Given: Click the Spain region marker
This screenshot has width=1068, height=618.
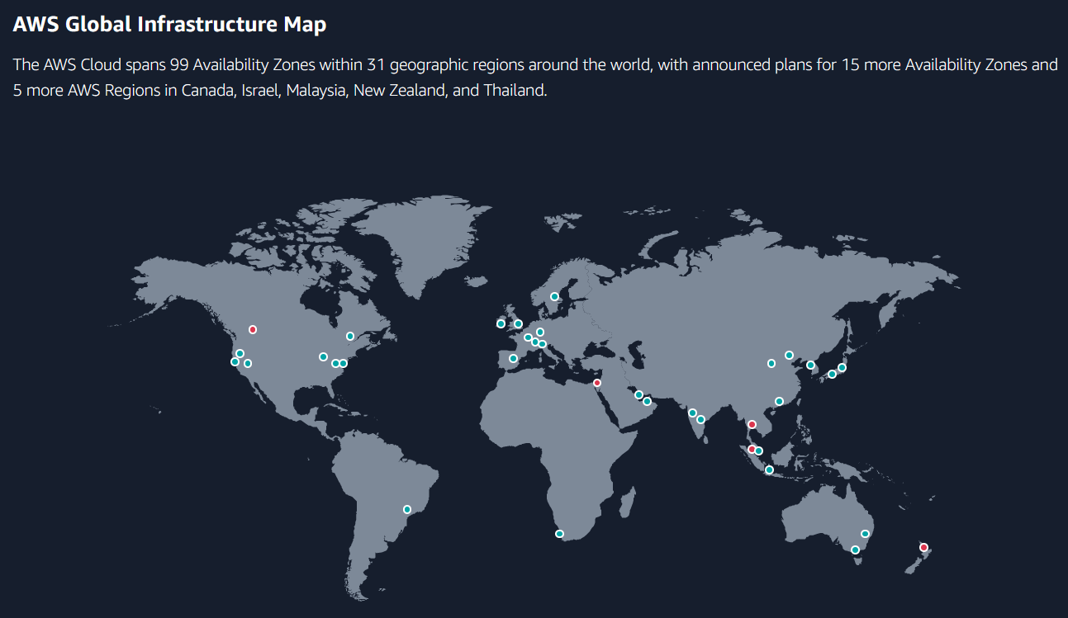Looking at the screenshot, I should click(513, 358).
